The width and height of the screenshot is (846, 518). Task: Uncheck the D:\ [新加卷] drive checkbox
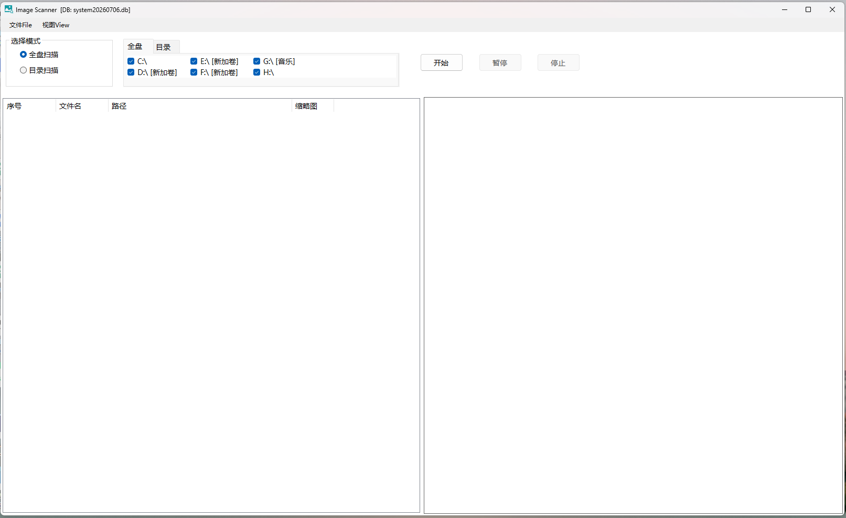(131, 72)
